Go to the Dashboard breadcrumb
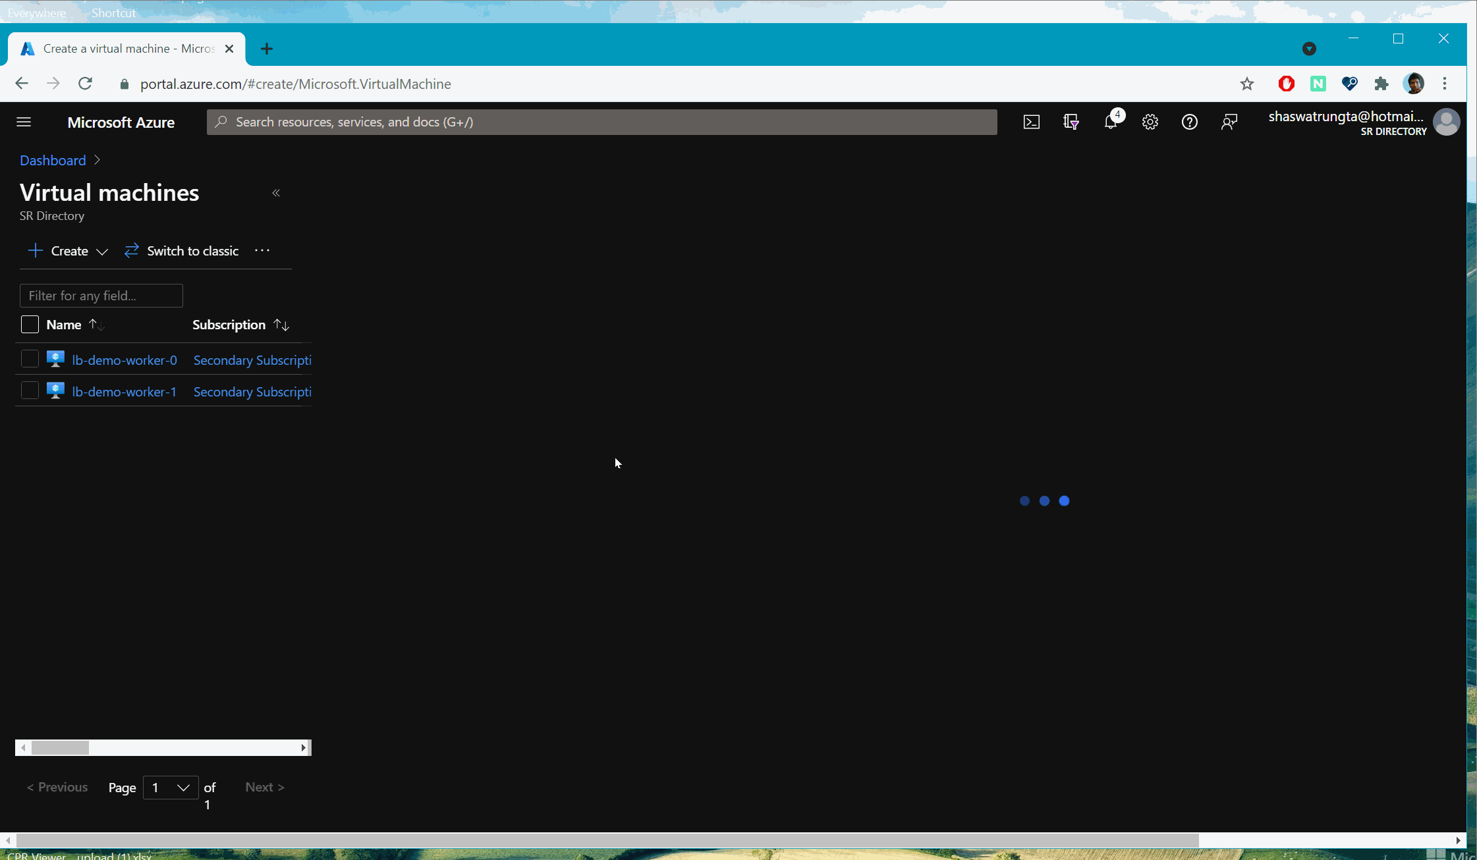1477x860 pixels. click(x=53, y=160)
